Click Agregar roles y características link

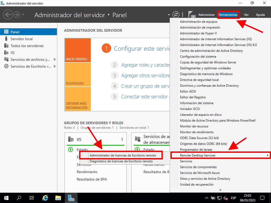146,65
